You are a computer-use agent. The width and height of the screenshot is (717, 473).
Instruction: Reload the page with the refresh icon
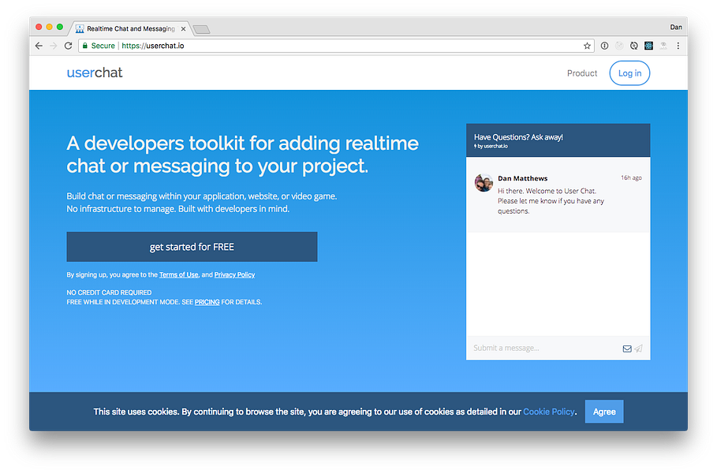[x=68, y=46]
